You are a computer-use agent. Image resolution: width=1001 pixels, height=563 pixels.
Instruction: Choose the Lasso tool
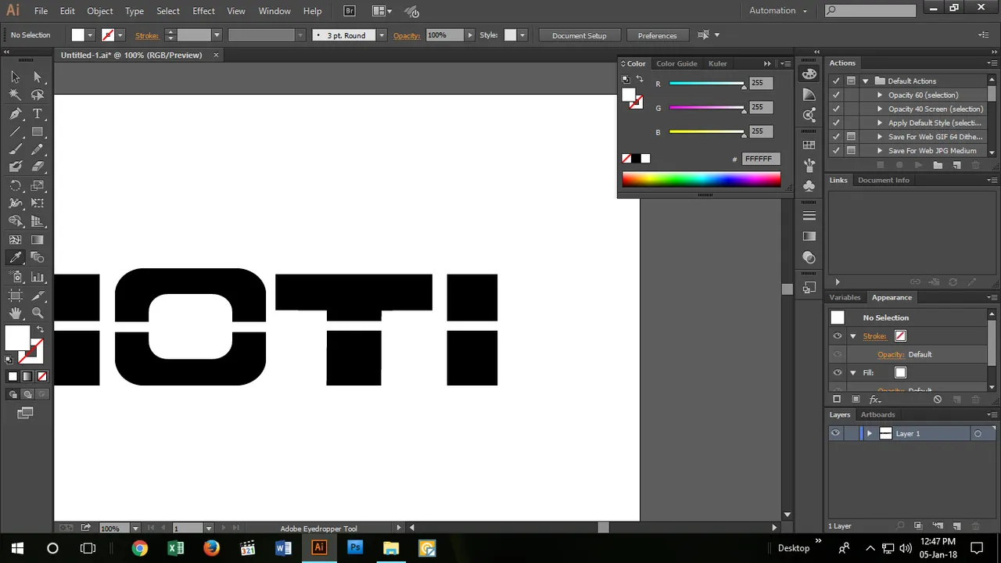[38, 95]
